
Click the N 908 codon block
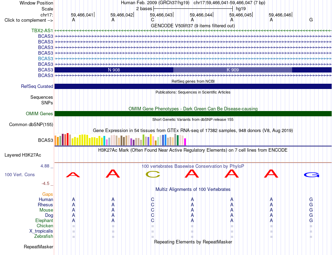pos(114,70)
